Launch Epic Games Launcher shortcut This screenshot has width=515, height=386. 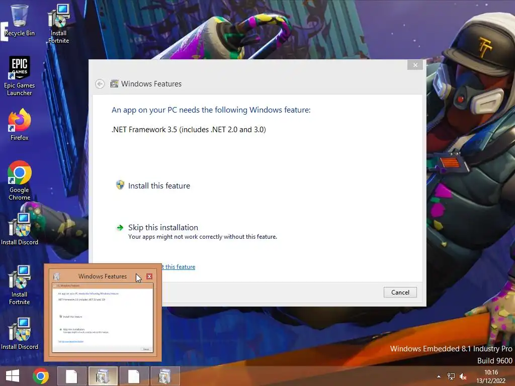[x=20, y=76]
